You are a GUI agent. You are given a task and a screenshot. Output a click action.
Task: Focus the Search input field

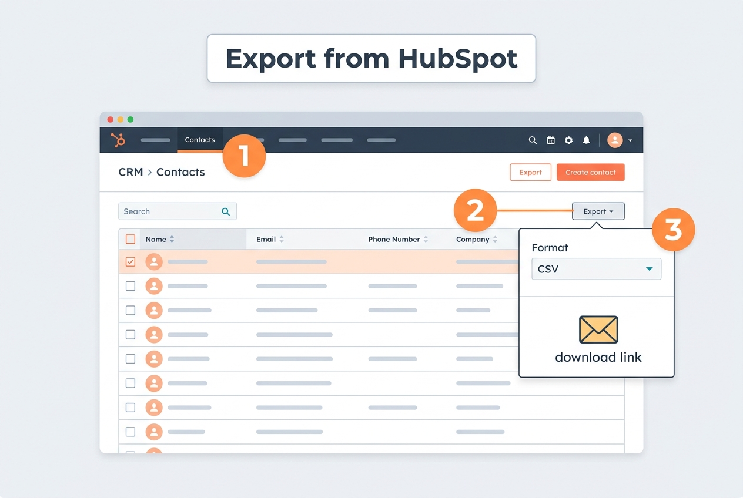click(x=178, y=211)
